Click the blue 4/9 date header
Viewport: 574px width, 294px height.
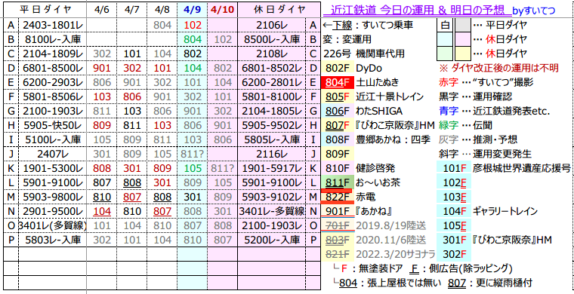[x=192, y=10]
